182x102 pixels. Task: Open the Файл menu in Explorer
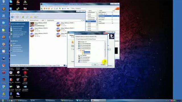point(12,14)
